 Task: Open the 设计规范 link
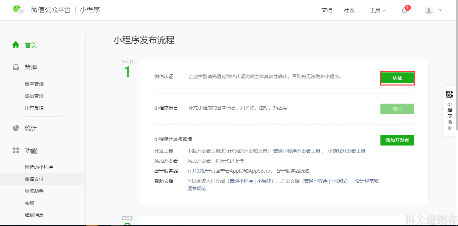coord(365,181)
